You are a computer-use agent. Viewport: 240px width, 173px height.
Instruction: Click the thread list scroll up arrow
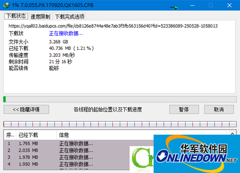click(x=232, y=133)
